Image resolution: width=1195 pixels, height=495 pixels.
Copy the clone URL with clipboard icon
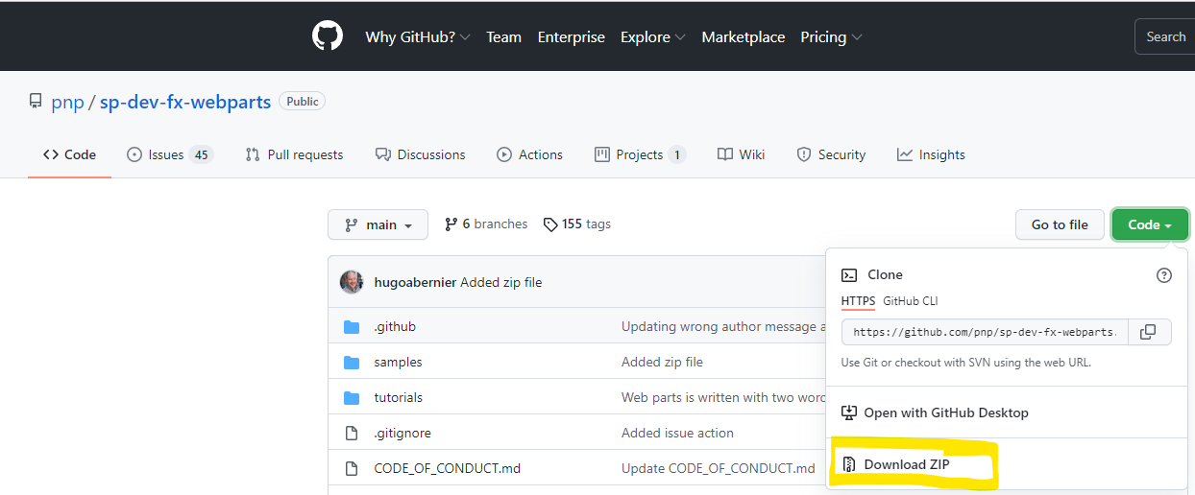pyautogui.click(x=1148, y=332)
